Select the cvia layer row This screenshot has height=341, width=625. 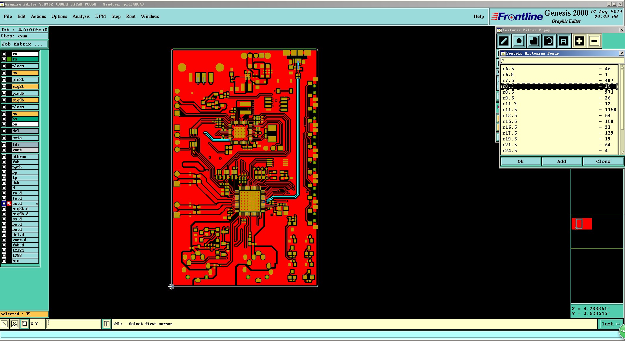[x=25, y=138]
